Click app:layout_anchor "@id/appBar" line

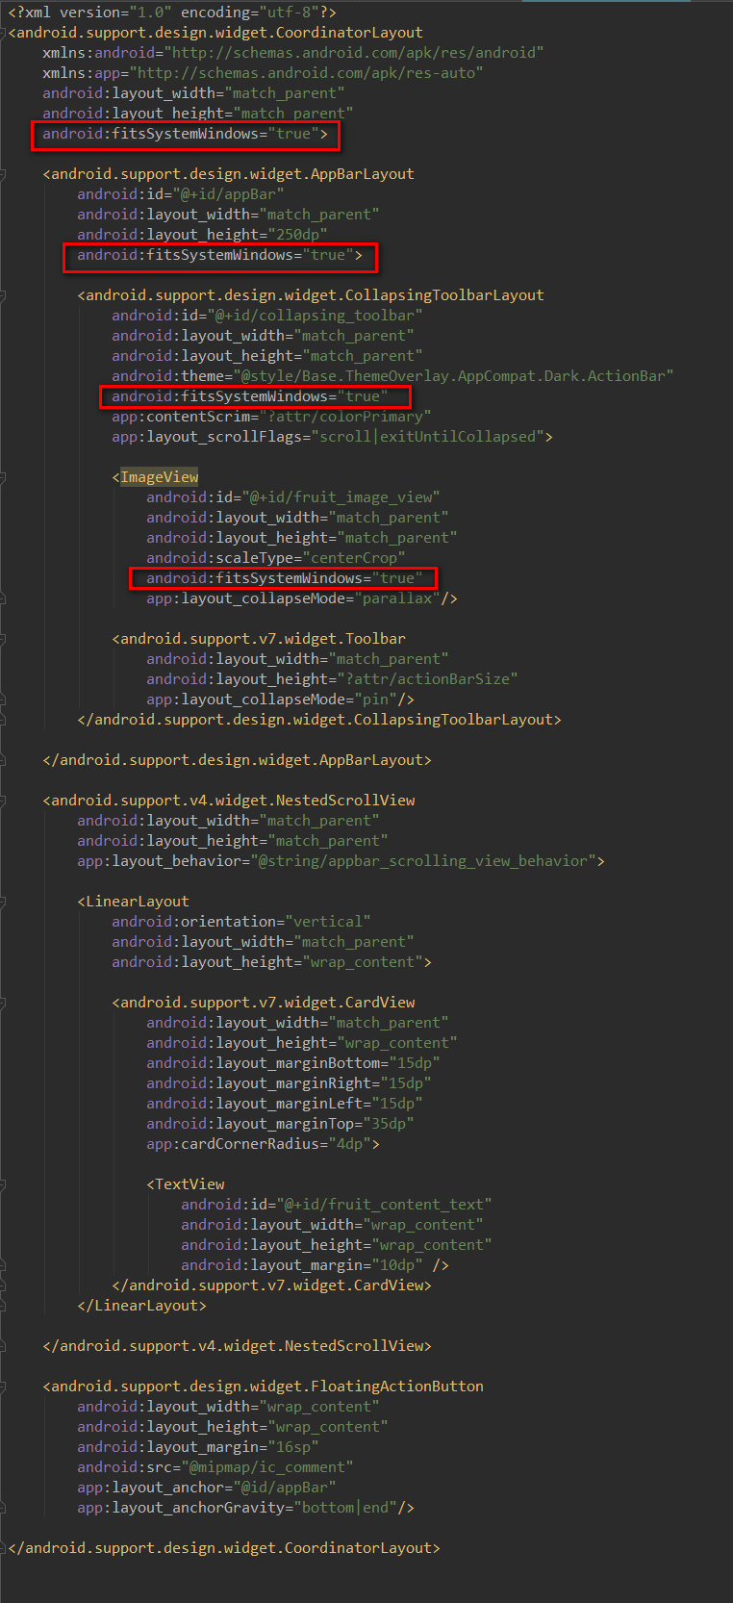206,1488
